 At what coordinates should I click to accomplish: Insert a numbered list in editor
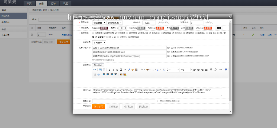pos(153,70)
